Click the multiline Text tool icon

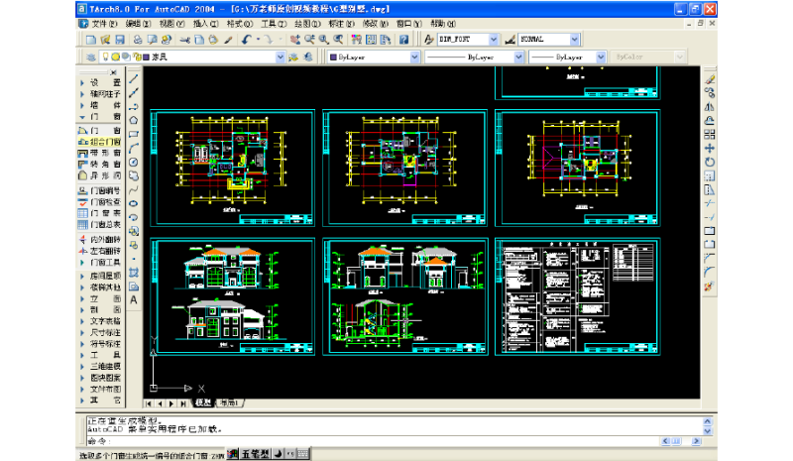pyautogui.click(x=134, y=300)
